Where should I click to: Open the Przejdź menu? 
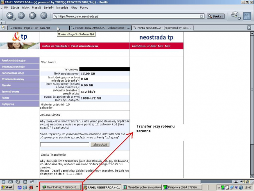click(x=36, y=7)
